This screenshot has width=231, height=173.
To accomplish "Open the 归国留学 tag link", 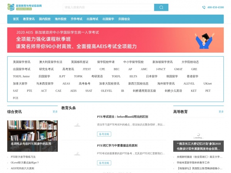I will (44, 77).
